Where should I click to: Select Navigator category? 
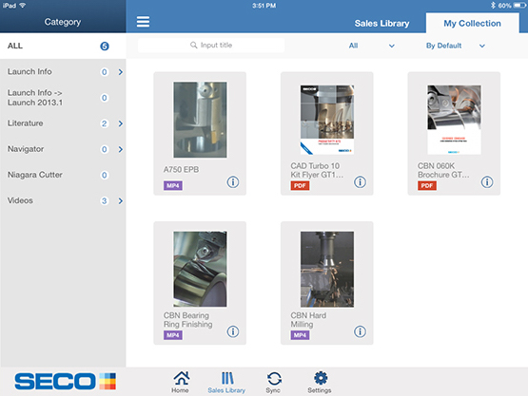63,149
